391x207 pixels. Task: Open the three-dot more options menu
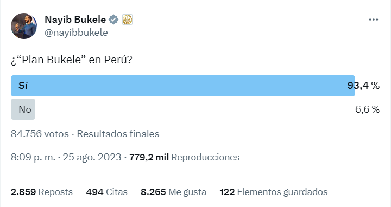[373, 20]
